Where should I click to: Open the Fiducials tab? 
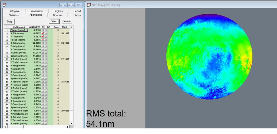click(58, 15)
